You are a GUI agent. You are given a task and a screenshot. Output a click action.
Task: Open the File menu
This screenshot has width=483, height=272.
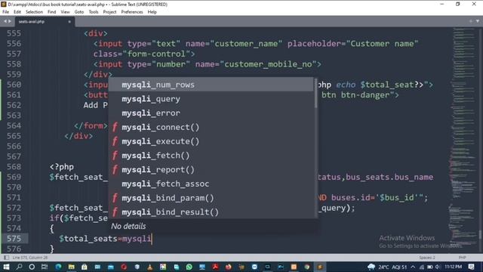(x=6, y=12)
